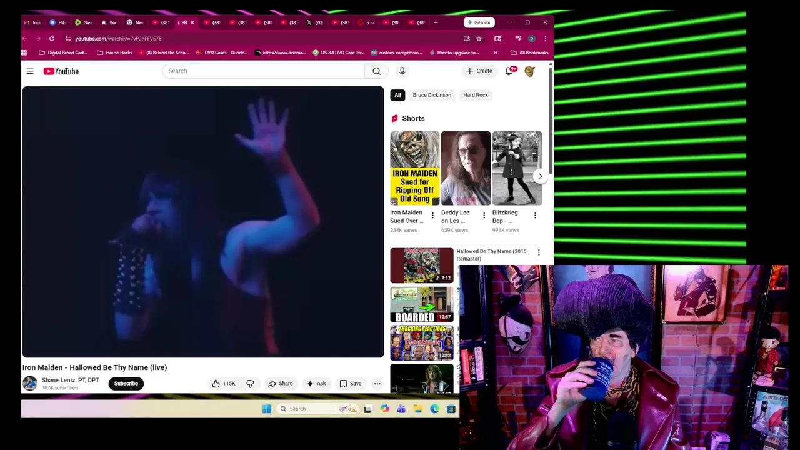Viewport: 800px width, 450px height.
Task: Open the media control icon in toolbar
Action: click(517, 39)
